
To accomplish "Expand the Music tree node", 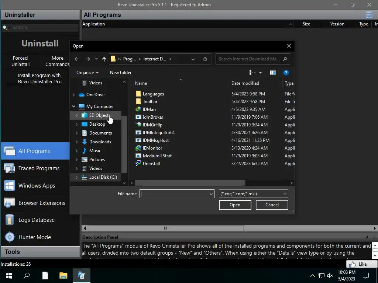I will [x=76, y=151].
